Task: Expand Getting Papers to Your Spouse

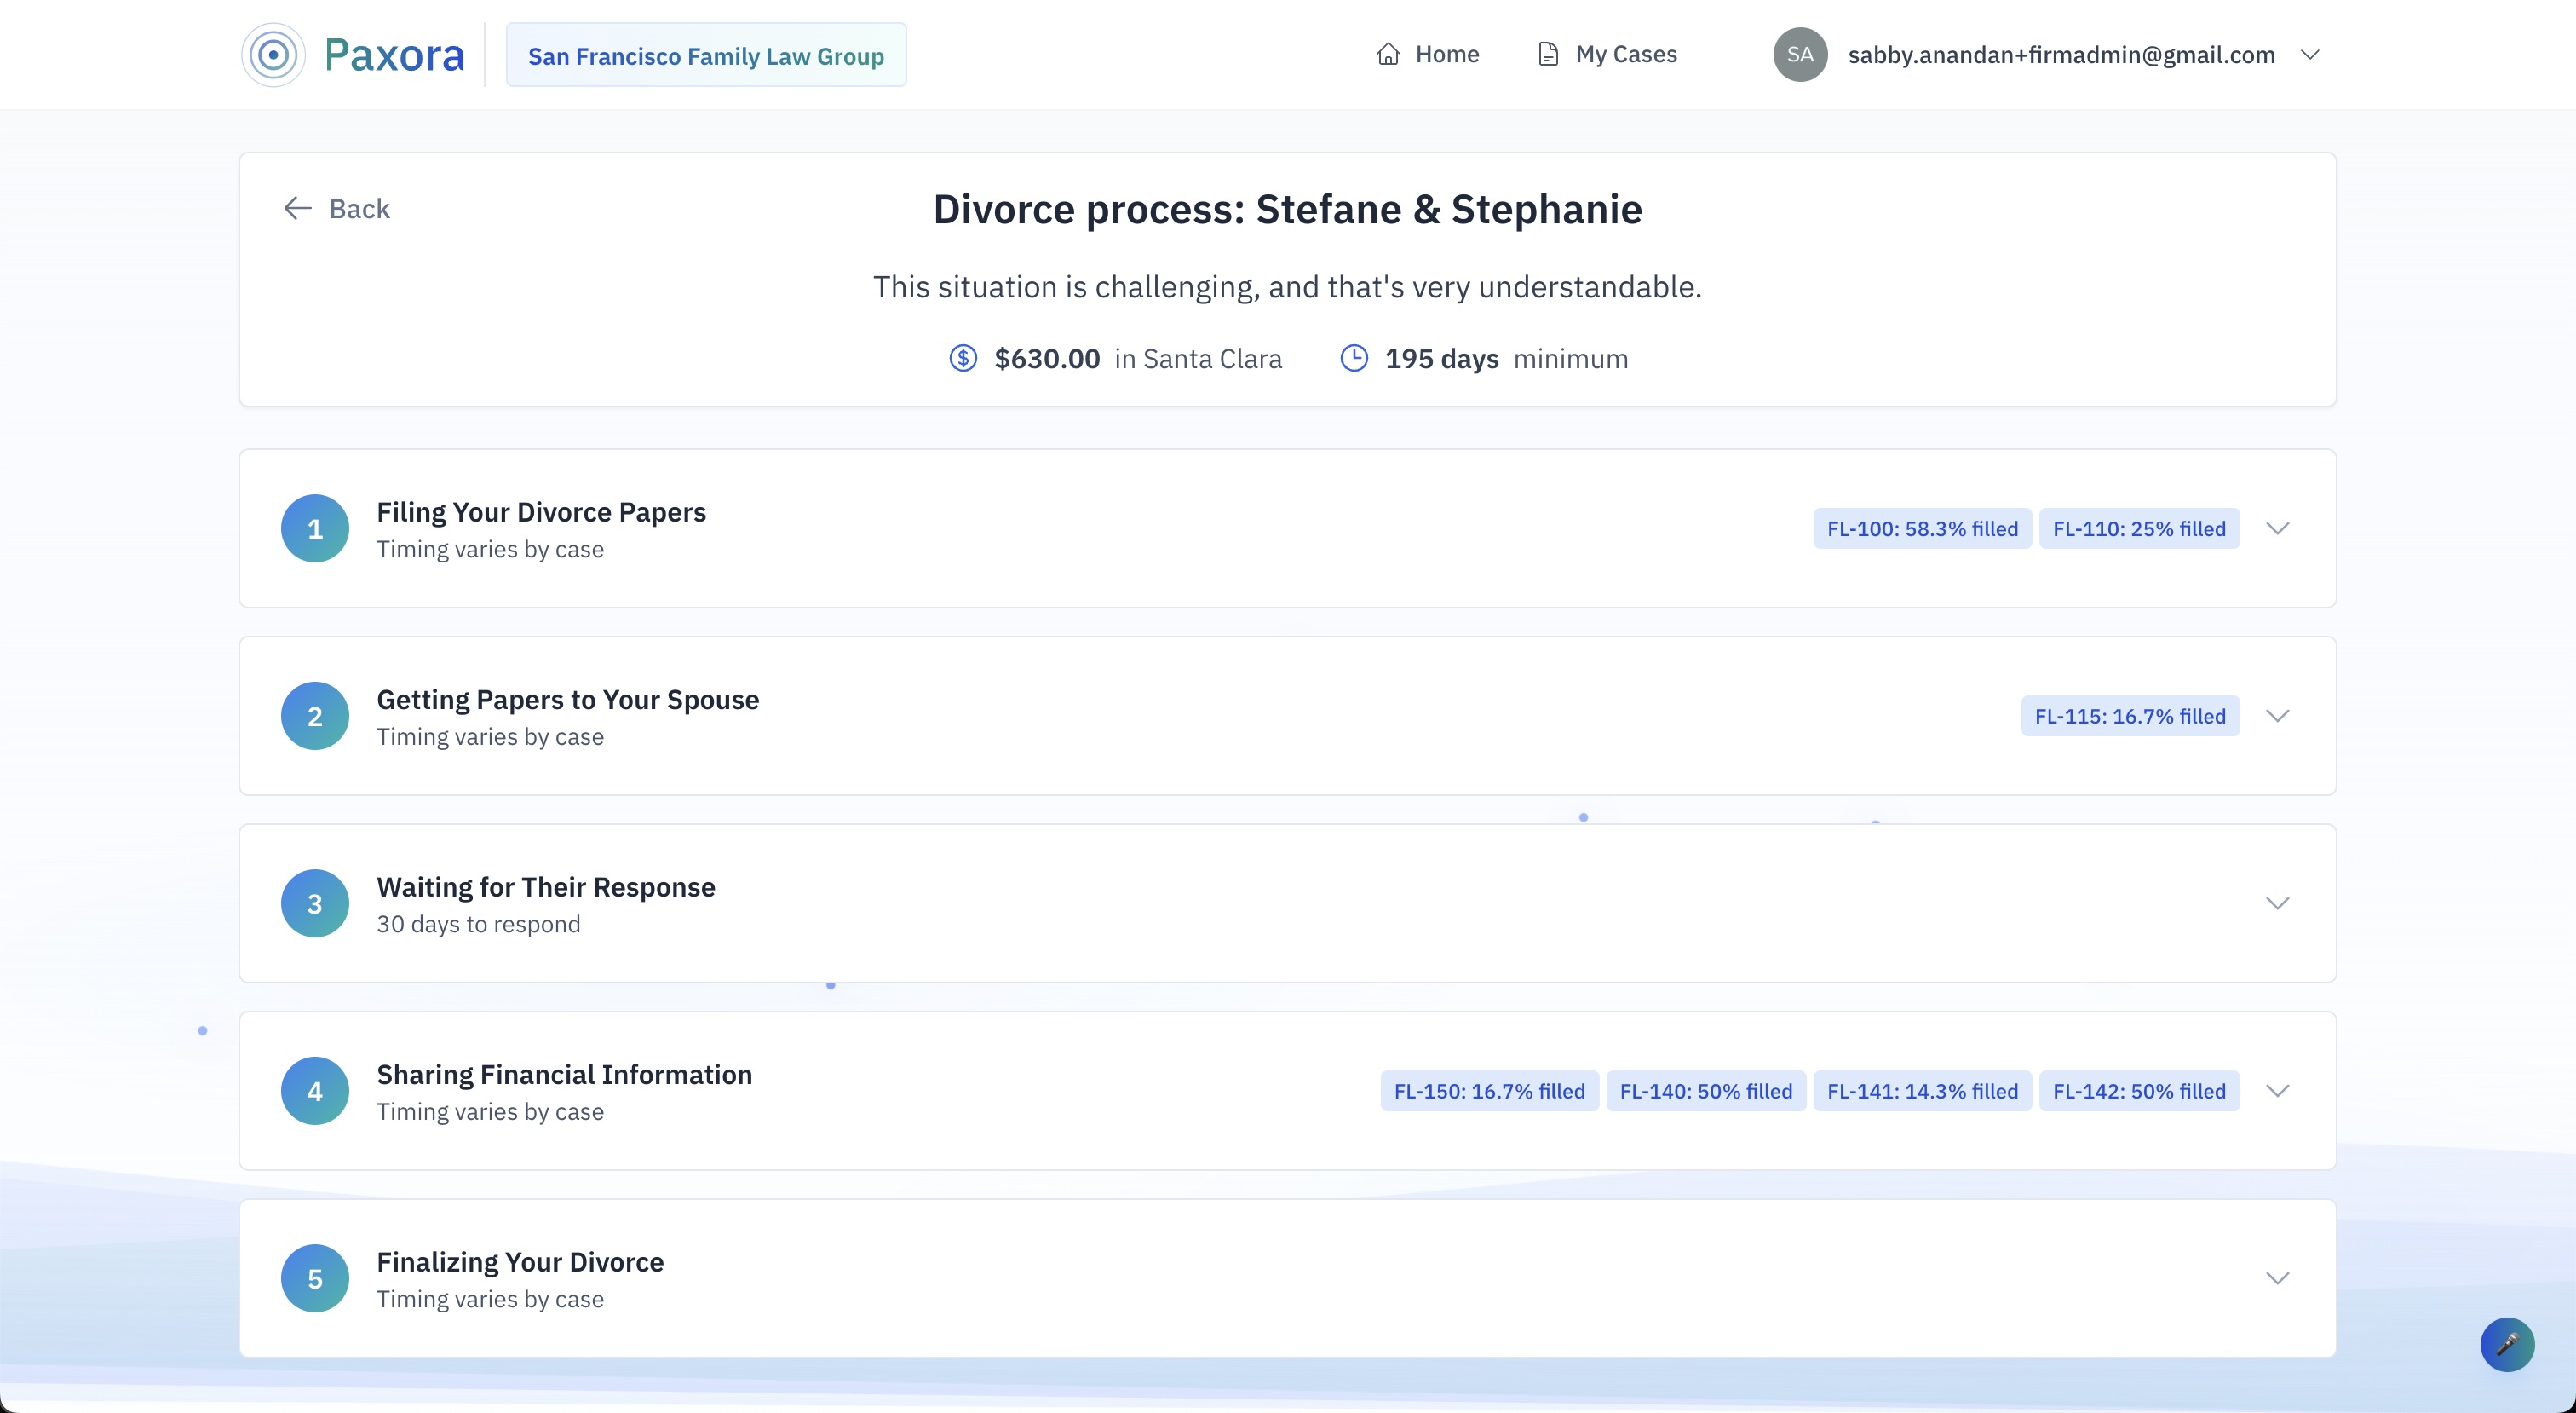Action: [2277, 716]
